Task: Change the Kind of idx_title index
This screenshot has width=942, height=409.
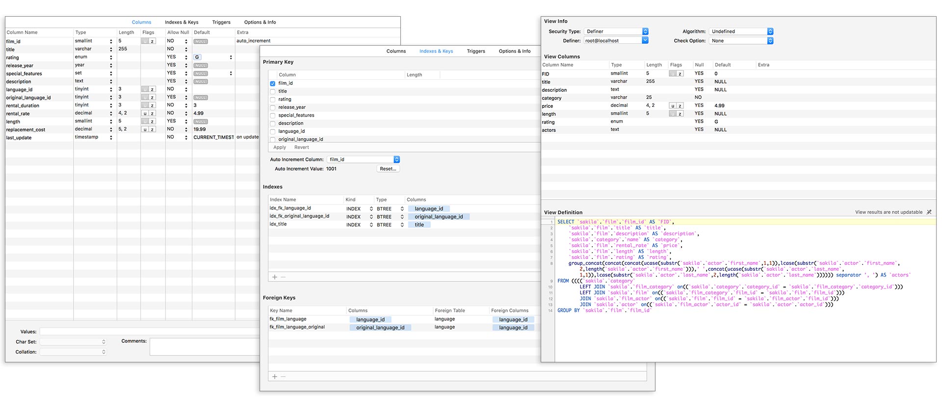Action: pyautogui.click(x=371, y=225)
